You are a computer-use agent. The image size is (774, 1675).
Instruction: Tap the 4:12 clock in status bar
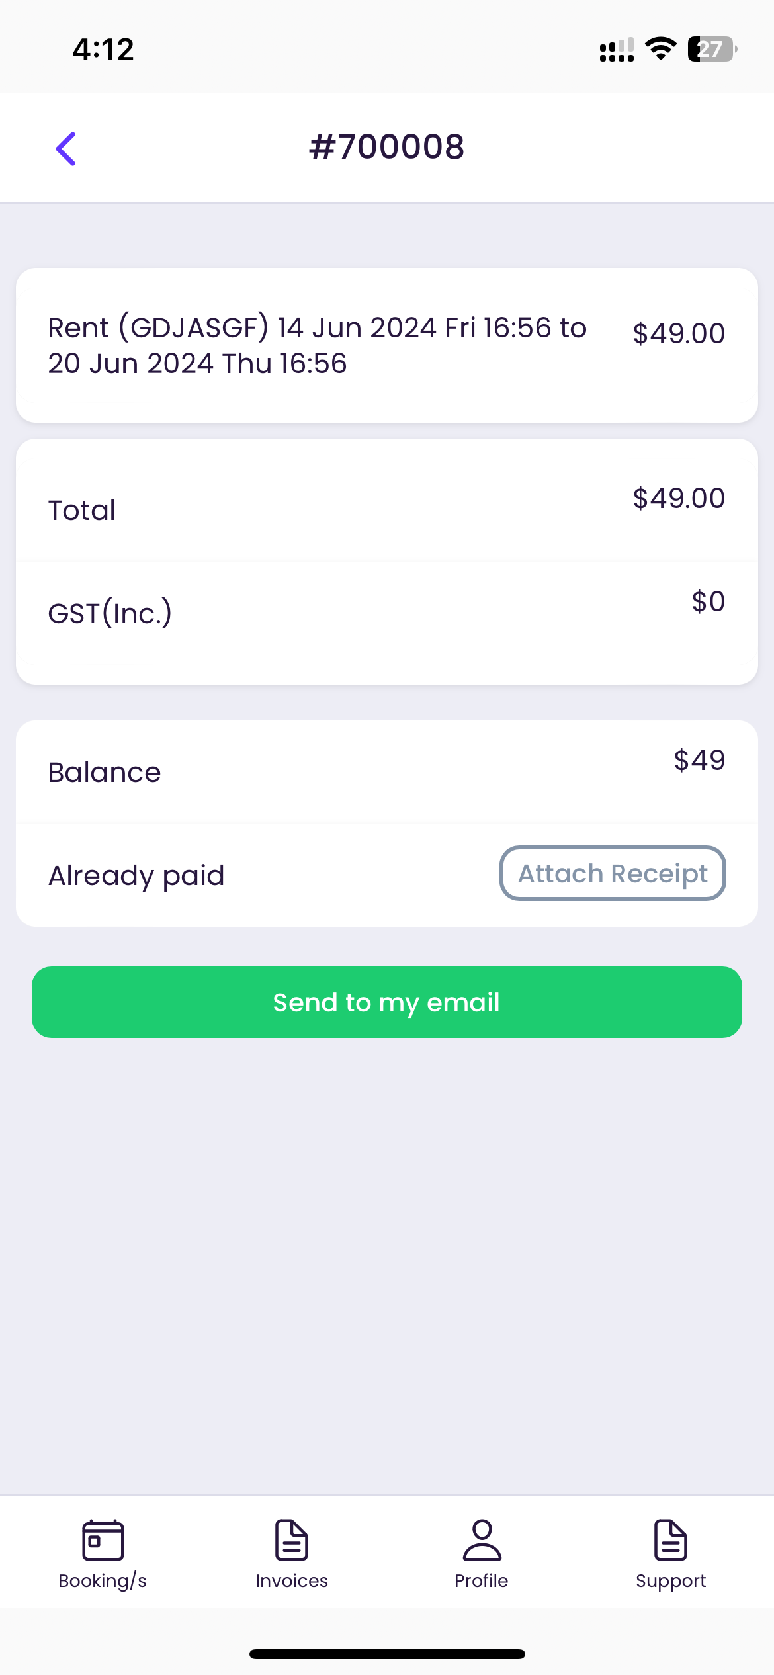103,50
